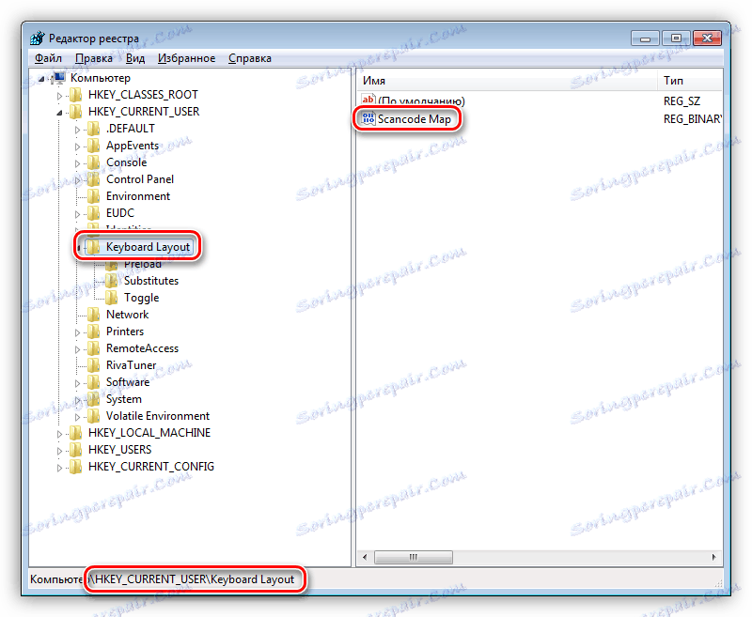Click the Компьютер computer icon in tree
The width and height of the screenshot is (752, 617).
tap(58, 77)
